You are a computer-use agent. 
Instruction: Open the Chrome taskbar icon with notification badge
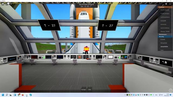tap(19, 95)
